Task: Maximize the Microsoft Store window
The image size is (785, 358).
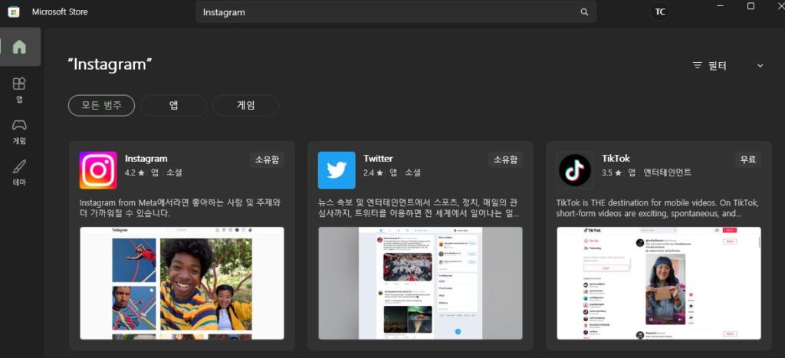Action: coord(751,6)
